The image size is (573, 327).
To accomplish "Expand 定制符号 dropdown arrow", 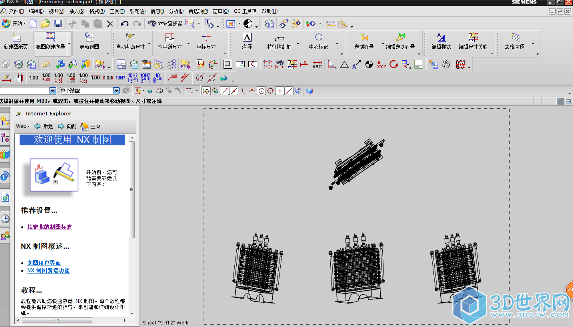I will coord(382,44).
